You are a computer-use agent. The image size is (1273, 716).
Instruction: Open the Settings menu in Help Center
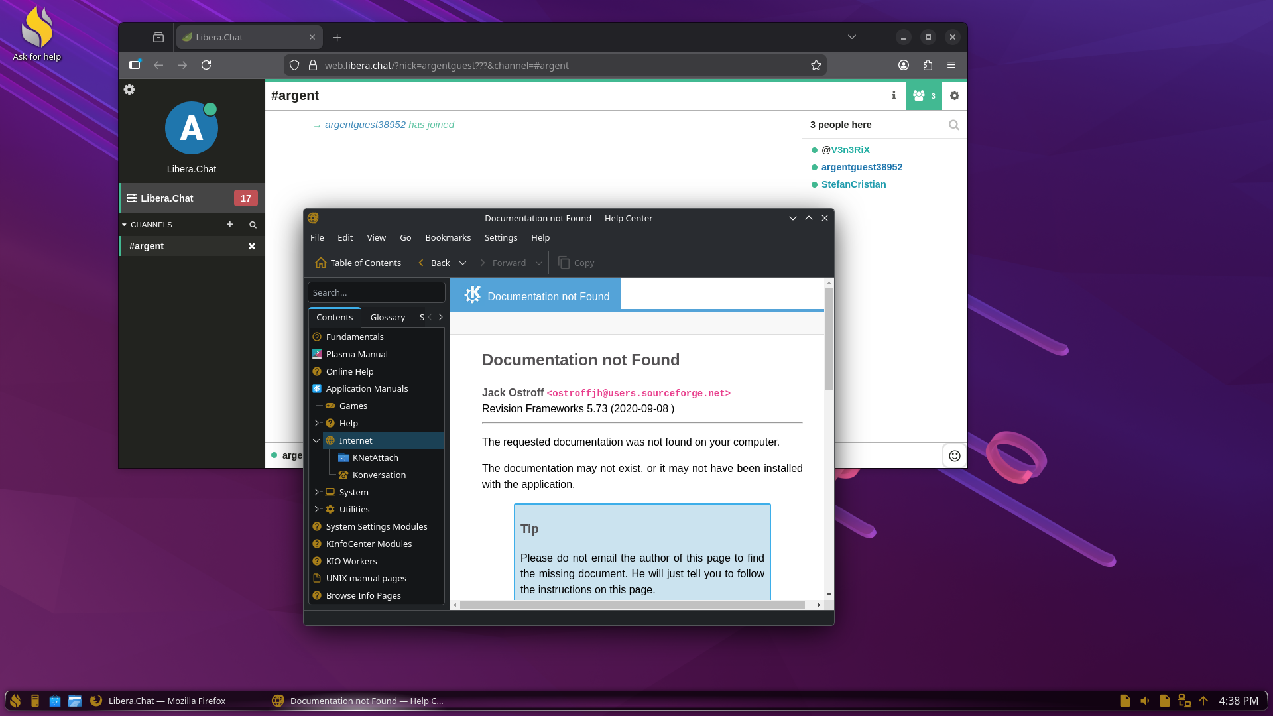click(x=501, y=237)
